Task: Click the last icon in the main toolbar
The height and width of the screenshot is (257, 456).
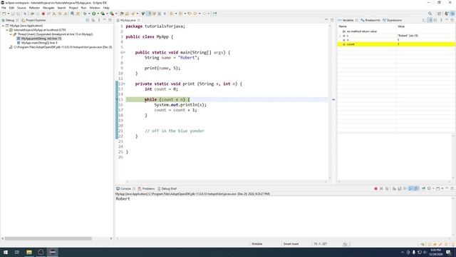Action: 214,14
